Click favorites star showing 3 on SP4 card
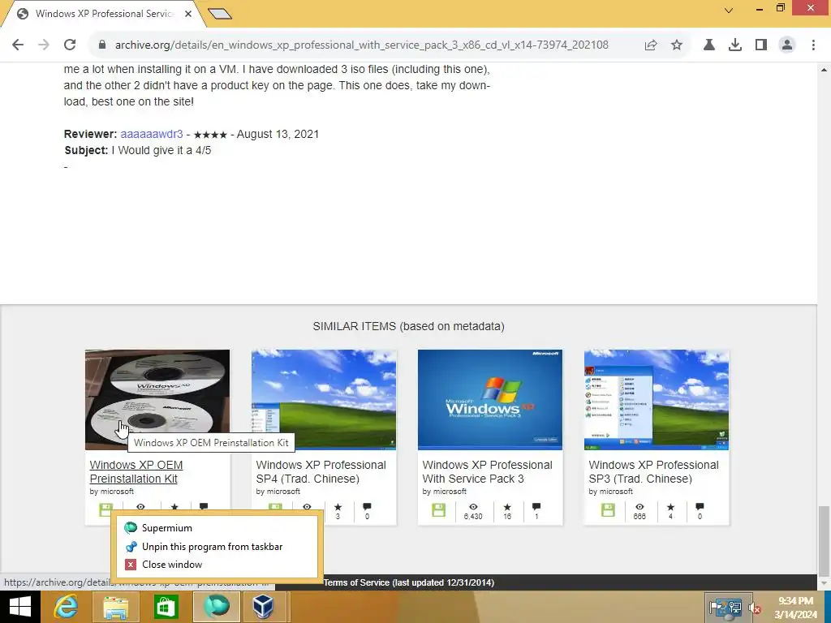 pos(338,508)
